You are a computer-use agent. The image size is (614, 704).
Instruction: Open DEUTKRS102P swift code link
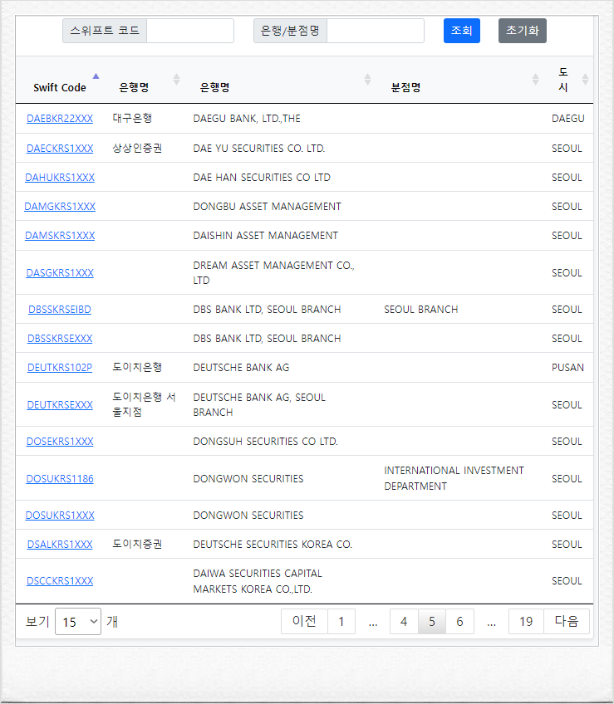coord(60,368)
